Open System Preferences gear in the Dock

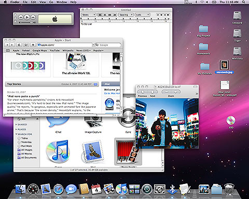tap(159, 189)
